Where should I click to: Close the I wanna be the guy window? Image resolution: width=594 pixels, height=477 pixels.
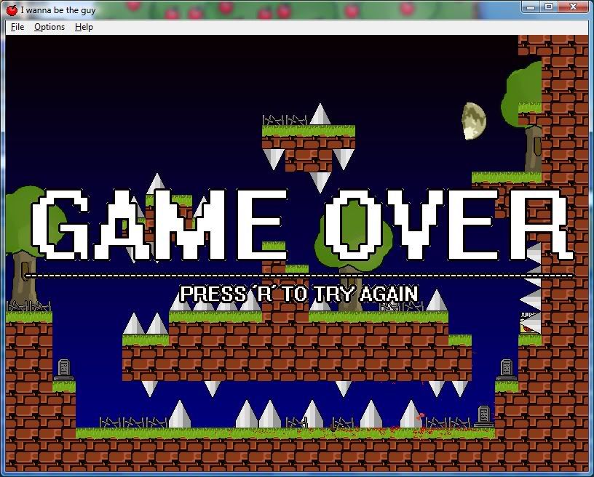[573, 7]
